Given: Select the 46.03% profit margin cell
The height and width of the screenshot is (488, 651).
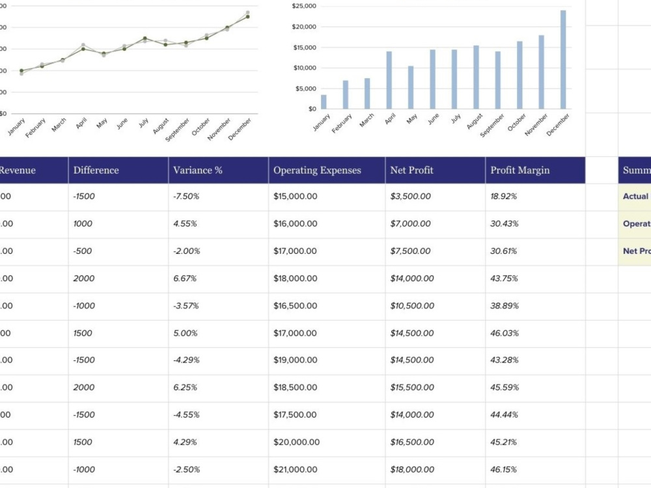Looking at the screenshot, I should tap(535, 333).
